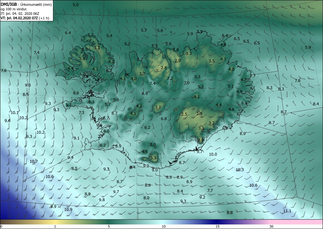Click the 9.8 value on the map
The image size is (323, 229).
[102, 200]
